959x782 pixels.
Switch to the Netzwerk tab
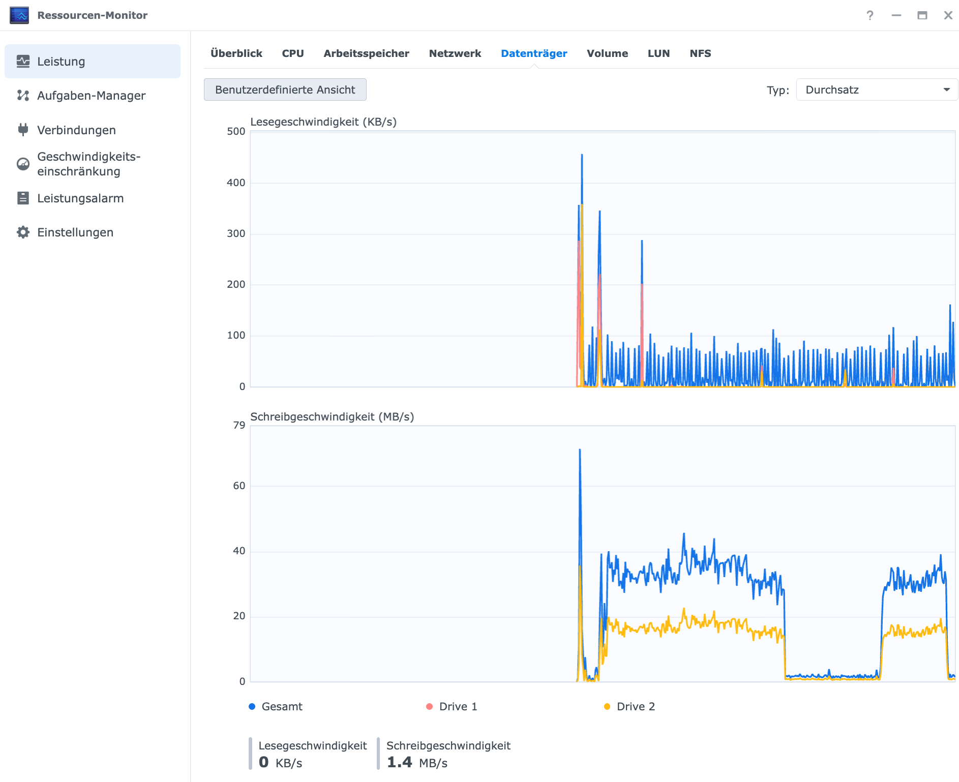(x=455, y=53)
